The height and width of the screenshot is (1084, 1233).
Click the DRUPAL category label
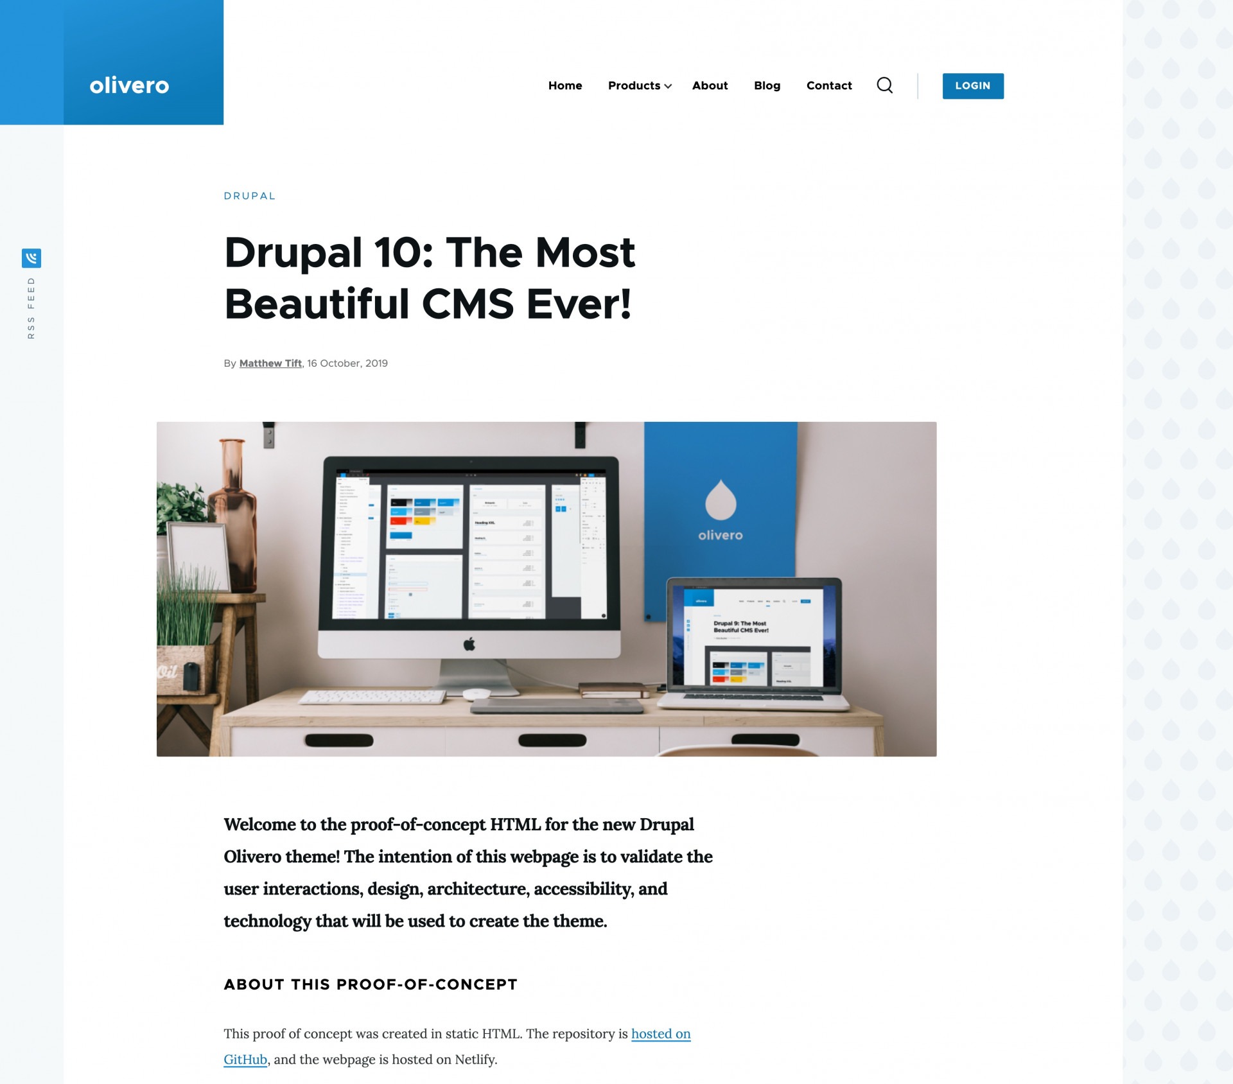(250, 195)
